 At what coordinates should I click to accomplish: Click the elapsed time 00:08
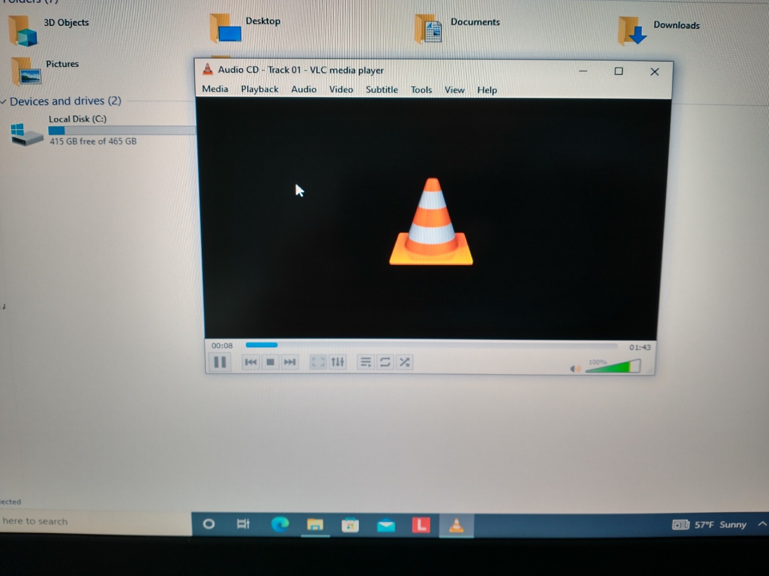pyautogui.click(x=222, y=346)
